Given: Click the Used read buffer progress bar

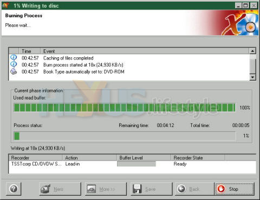Looking at the screenshot, I should tap(125, 108).
